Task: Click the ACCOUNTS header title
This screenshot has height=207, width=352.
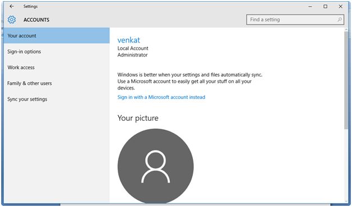Action: tap(36, 20)
